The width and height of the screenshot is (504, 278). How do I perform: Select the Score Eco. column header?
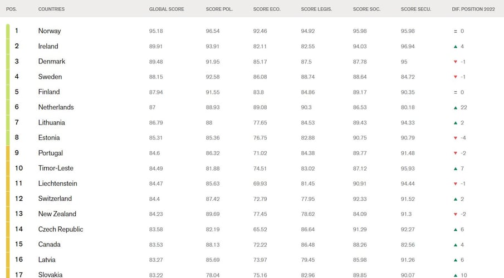click(266, 9)
